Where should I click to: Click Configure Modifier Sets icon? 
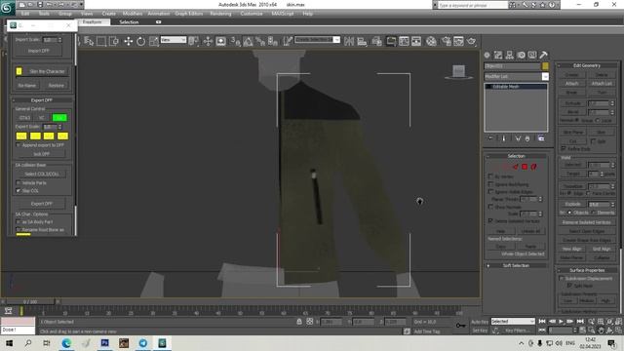pyautogui.click(x=541, y=138)
